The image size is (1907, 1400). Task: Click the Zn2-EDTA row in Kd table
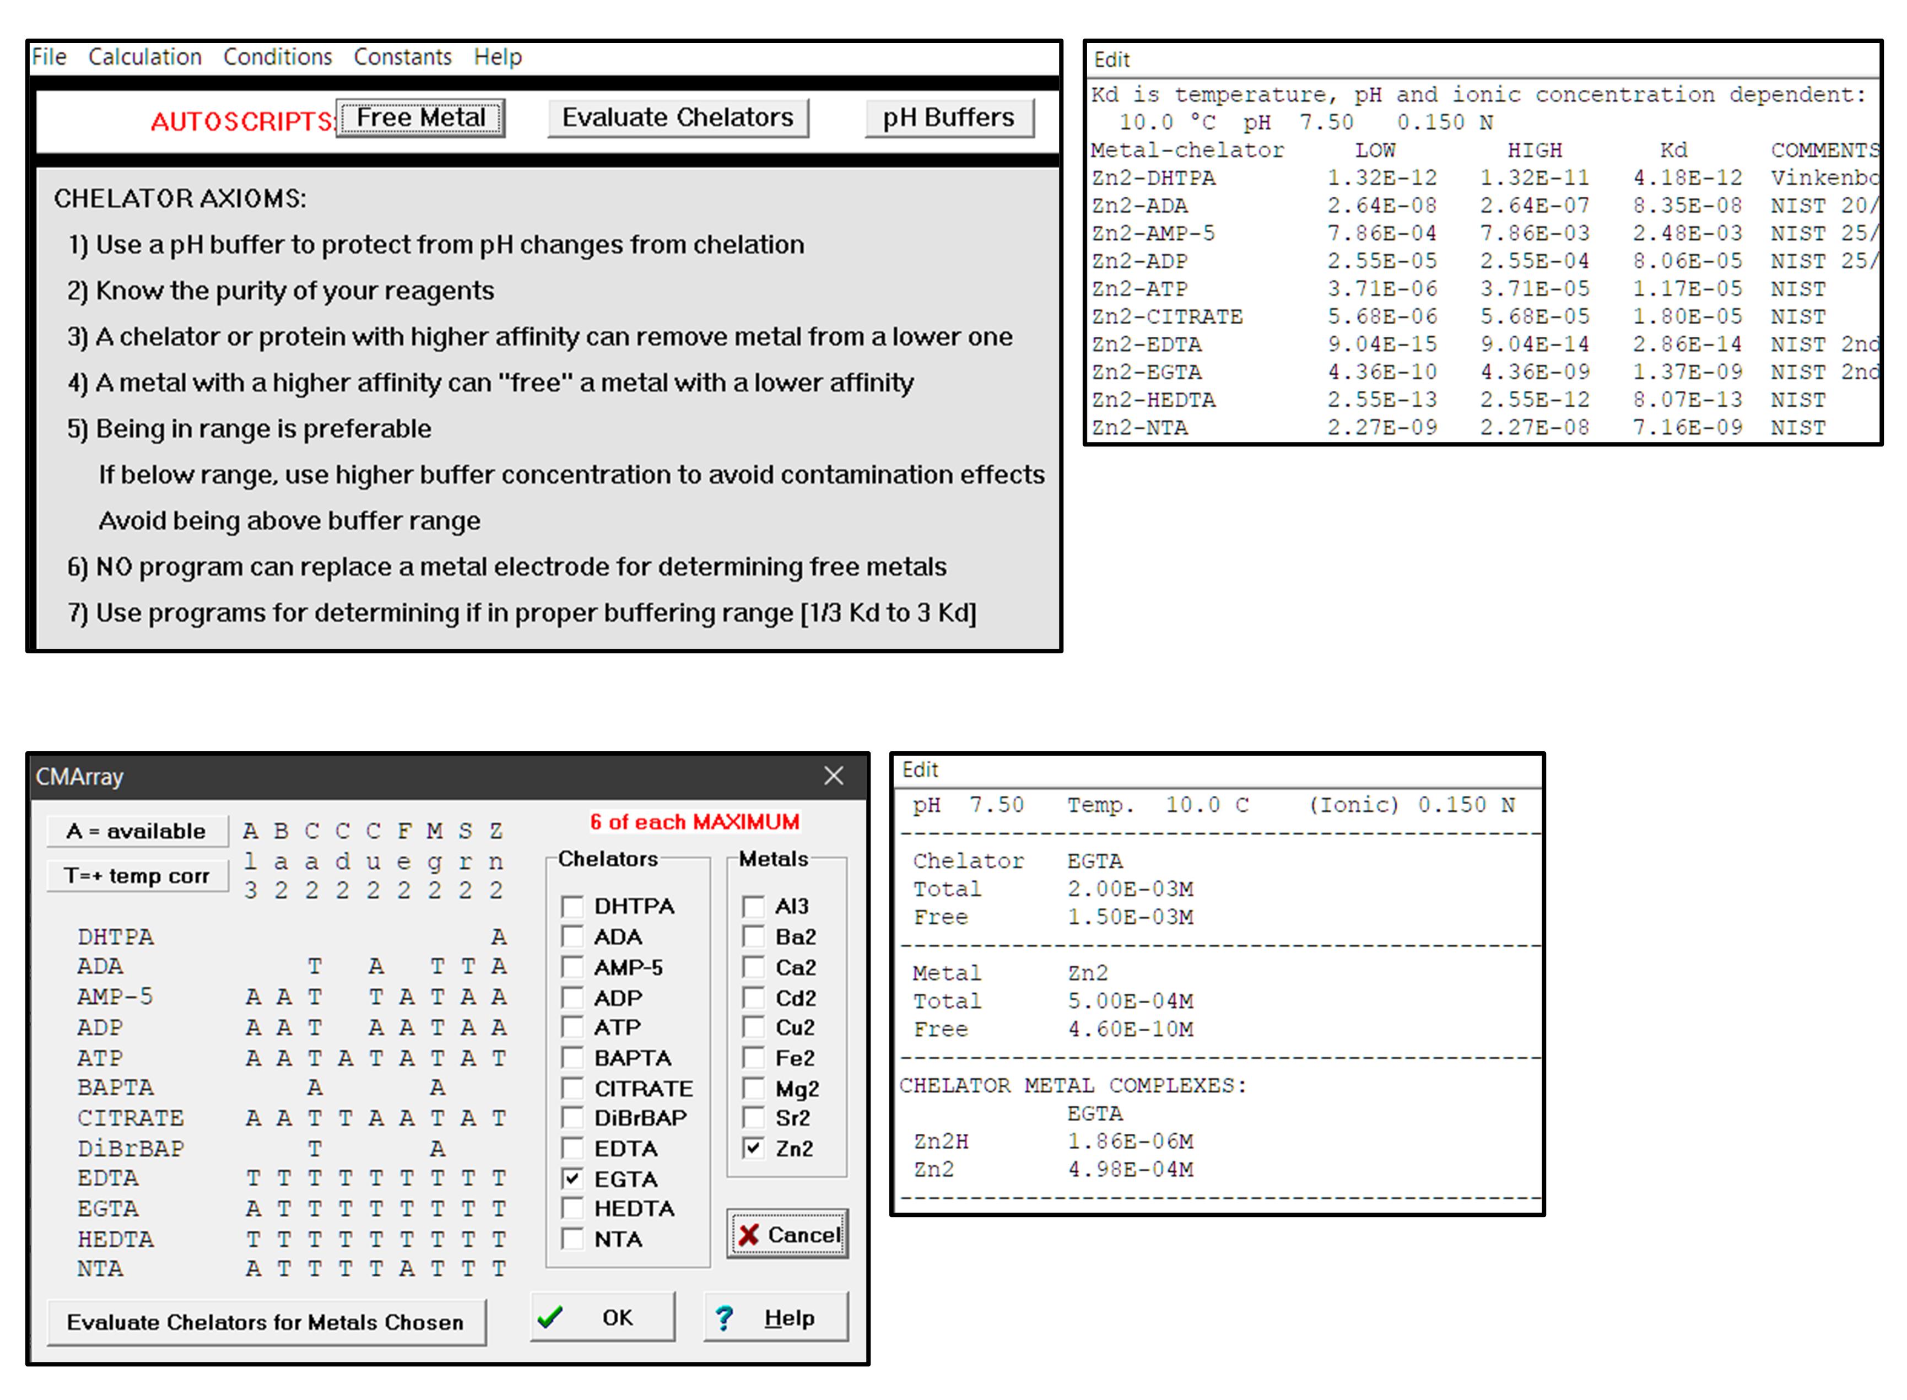tap(1484, 345)
